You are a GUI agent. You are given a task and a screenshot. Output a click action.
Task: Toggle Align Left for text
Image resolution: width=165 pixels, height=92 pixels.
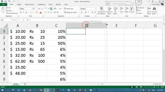click(46, 12)
